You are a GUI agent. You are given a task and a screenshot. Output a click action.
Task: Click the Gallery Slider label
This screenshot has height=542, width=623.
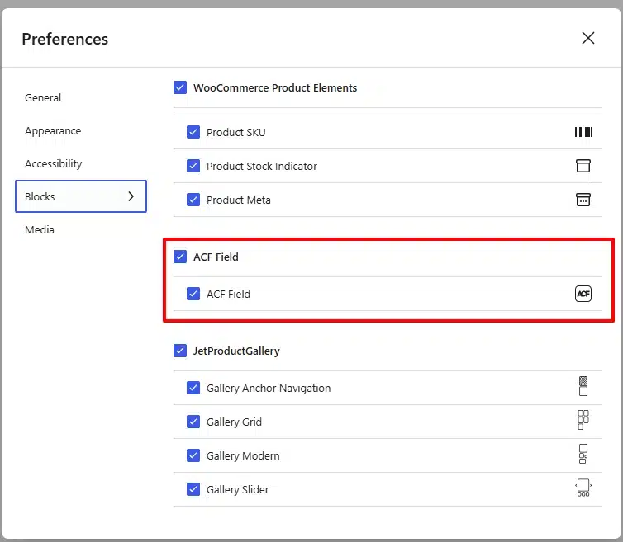pyautogui.click(x=238, y=490)
